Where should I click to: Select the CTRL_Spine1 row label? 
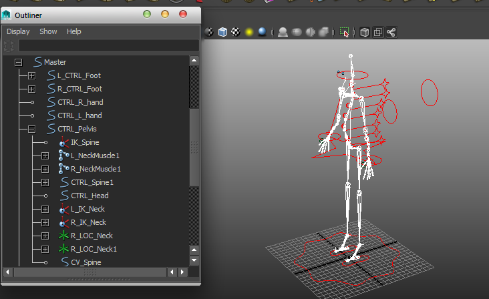coord(92,182)
